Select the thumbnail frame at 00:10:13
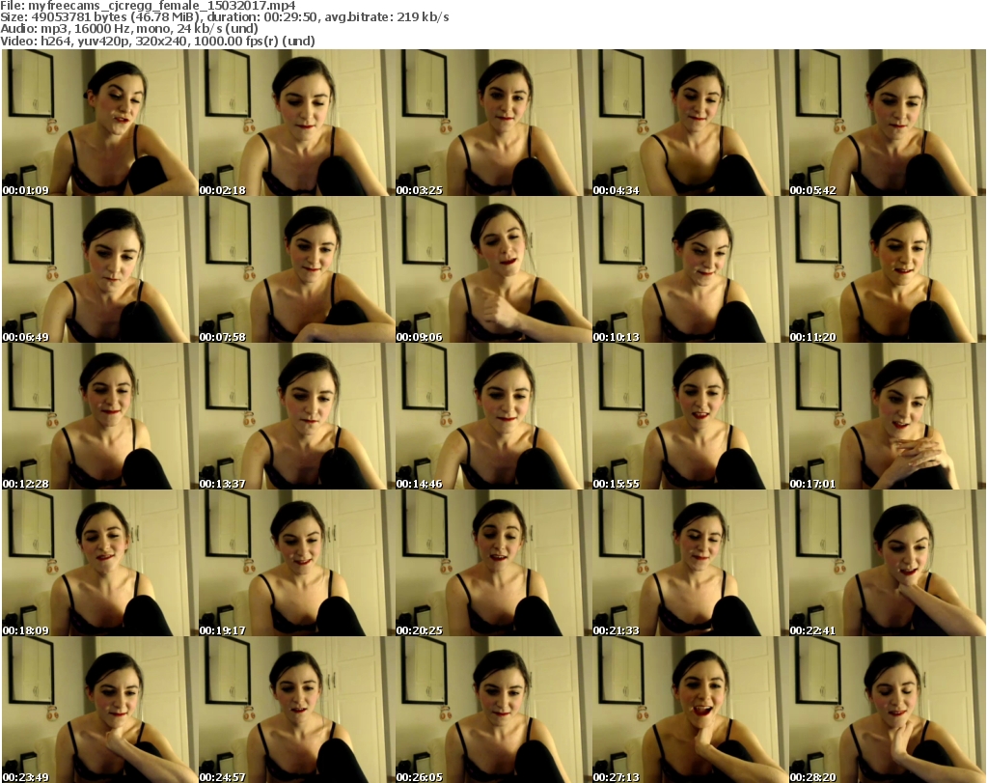This screenshot has width=988, height=783. (x=690, y=269)
